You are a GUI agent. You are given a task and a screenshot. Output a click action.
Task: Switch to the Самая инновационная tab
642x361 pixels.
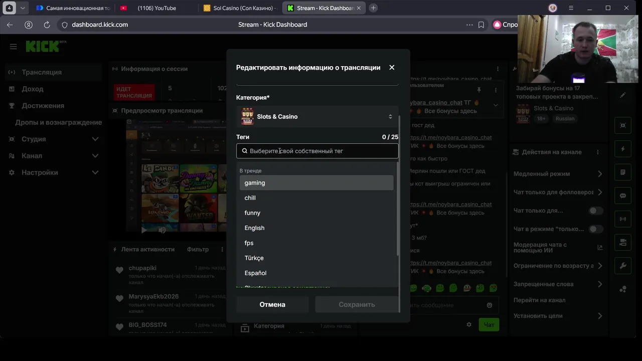click(x=73, y=8)
